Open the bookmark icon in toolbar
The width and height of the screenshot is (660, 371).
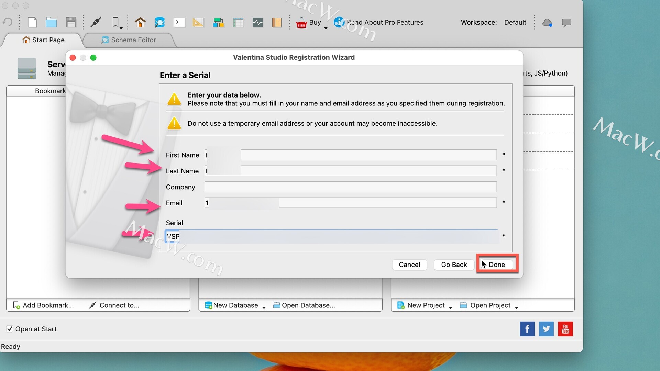116,22
